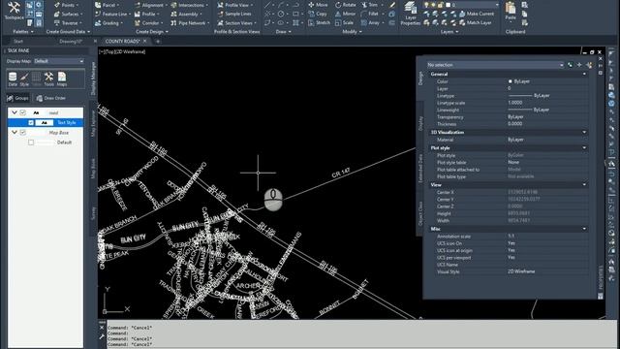Expand the Layers panel dropdown
Screen dimensions: 620x349
tap(449, 32)
